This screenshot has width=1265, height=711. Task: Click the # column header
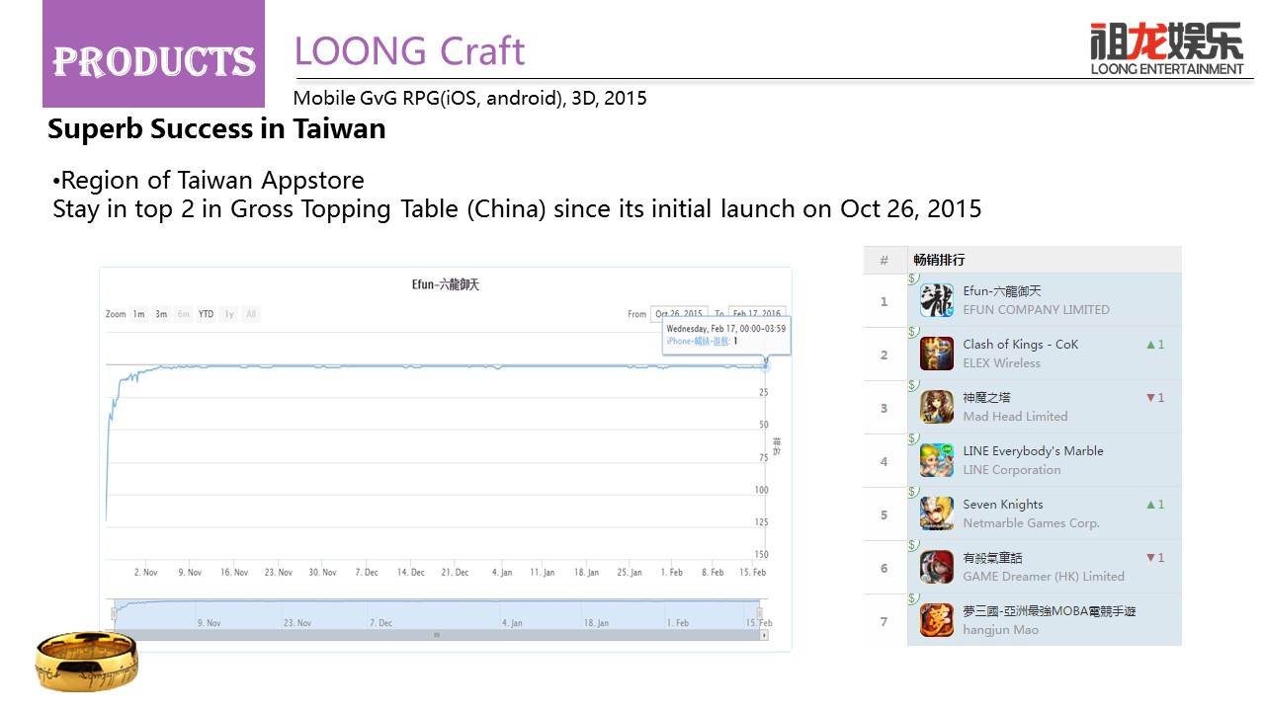pos(884,260)
